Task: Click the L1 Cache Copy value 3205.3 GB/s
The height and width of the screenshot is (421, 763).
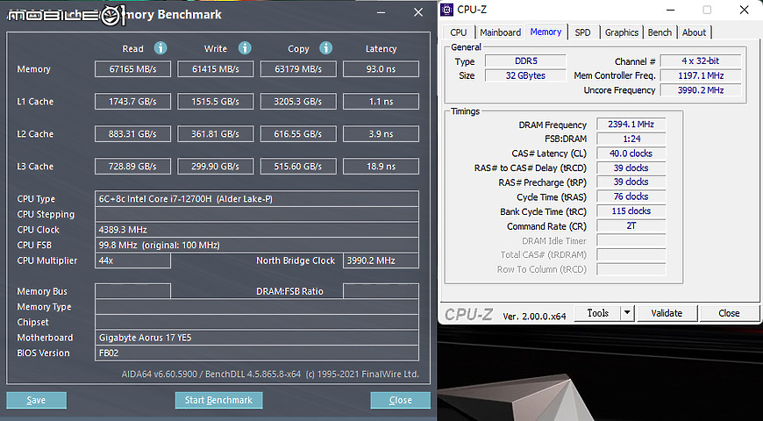Action: [x=298, y=102]
